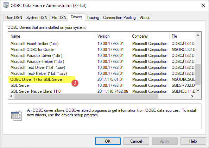Click the red number 3 annotation badge
The width and height of the screenshot is (209, 148).
[x=75, y=83]
